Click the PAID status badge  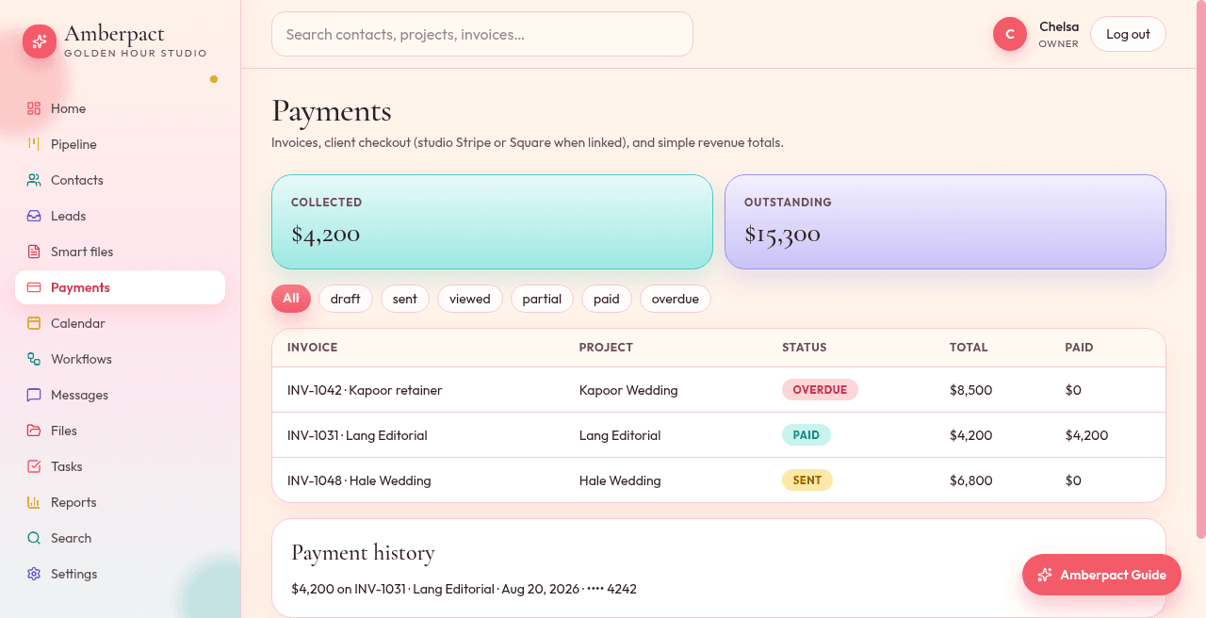coord(807,435)
